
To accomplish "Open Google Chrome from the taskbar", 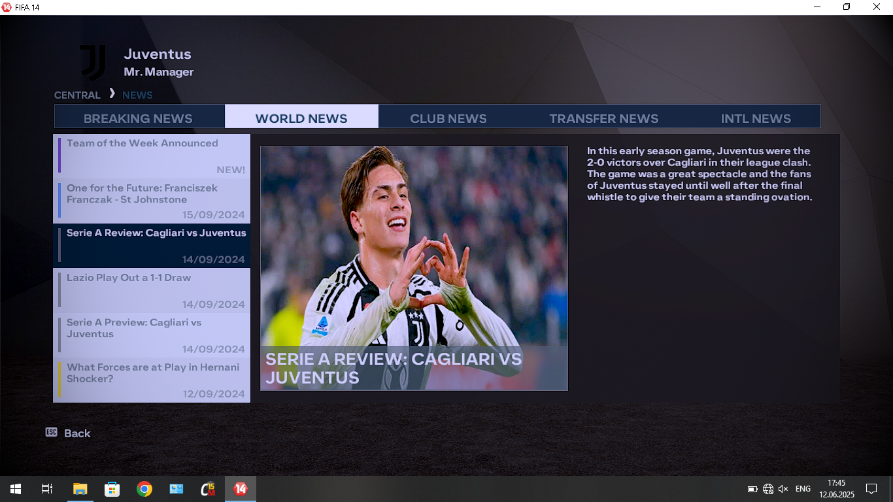I will click(x=144, y=489).
